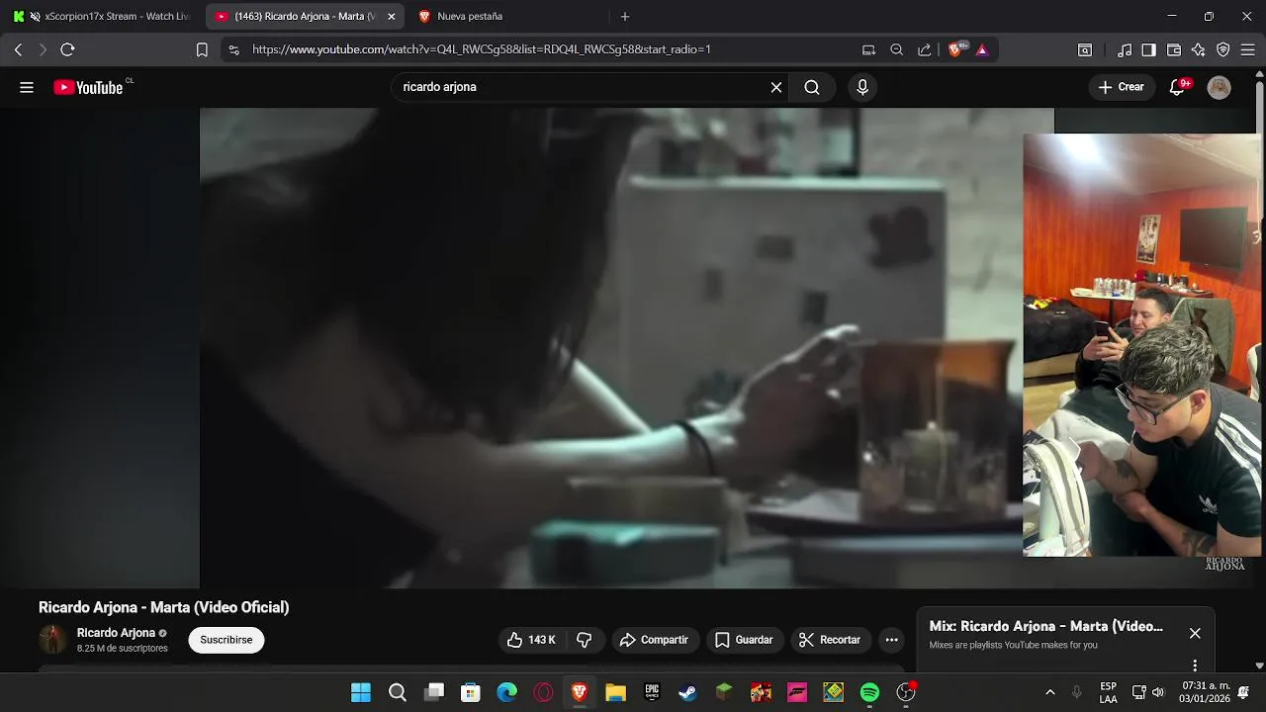Open clock and calendar 07:31 a. m.
The image size is (1266, 712).
[x=1205, y=692]
